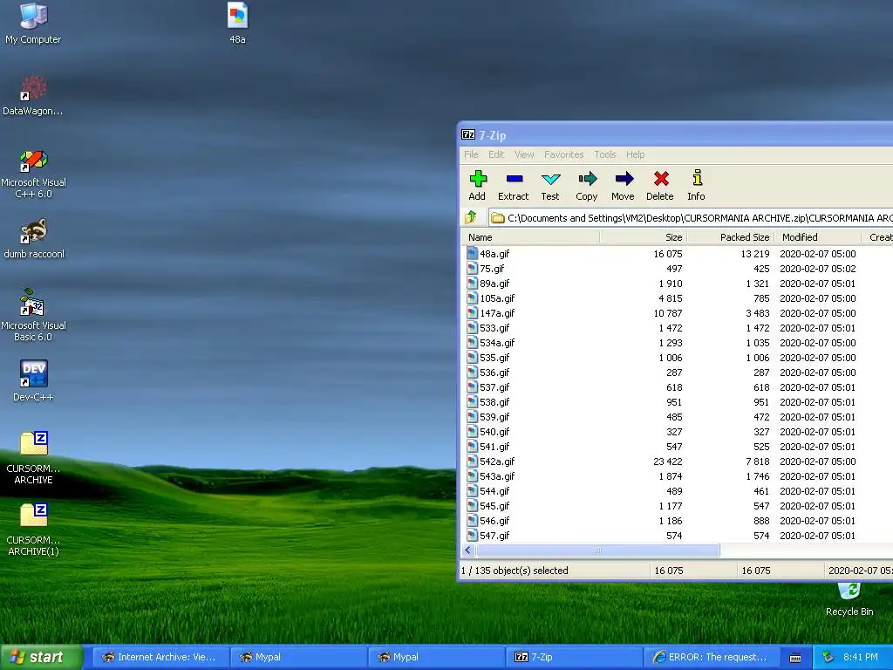Select the 543a.gif file
893x670 pixels.
[x=497, y=475]
